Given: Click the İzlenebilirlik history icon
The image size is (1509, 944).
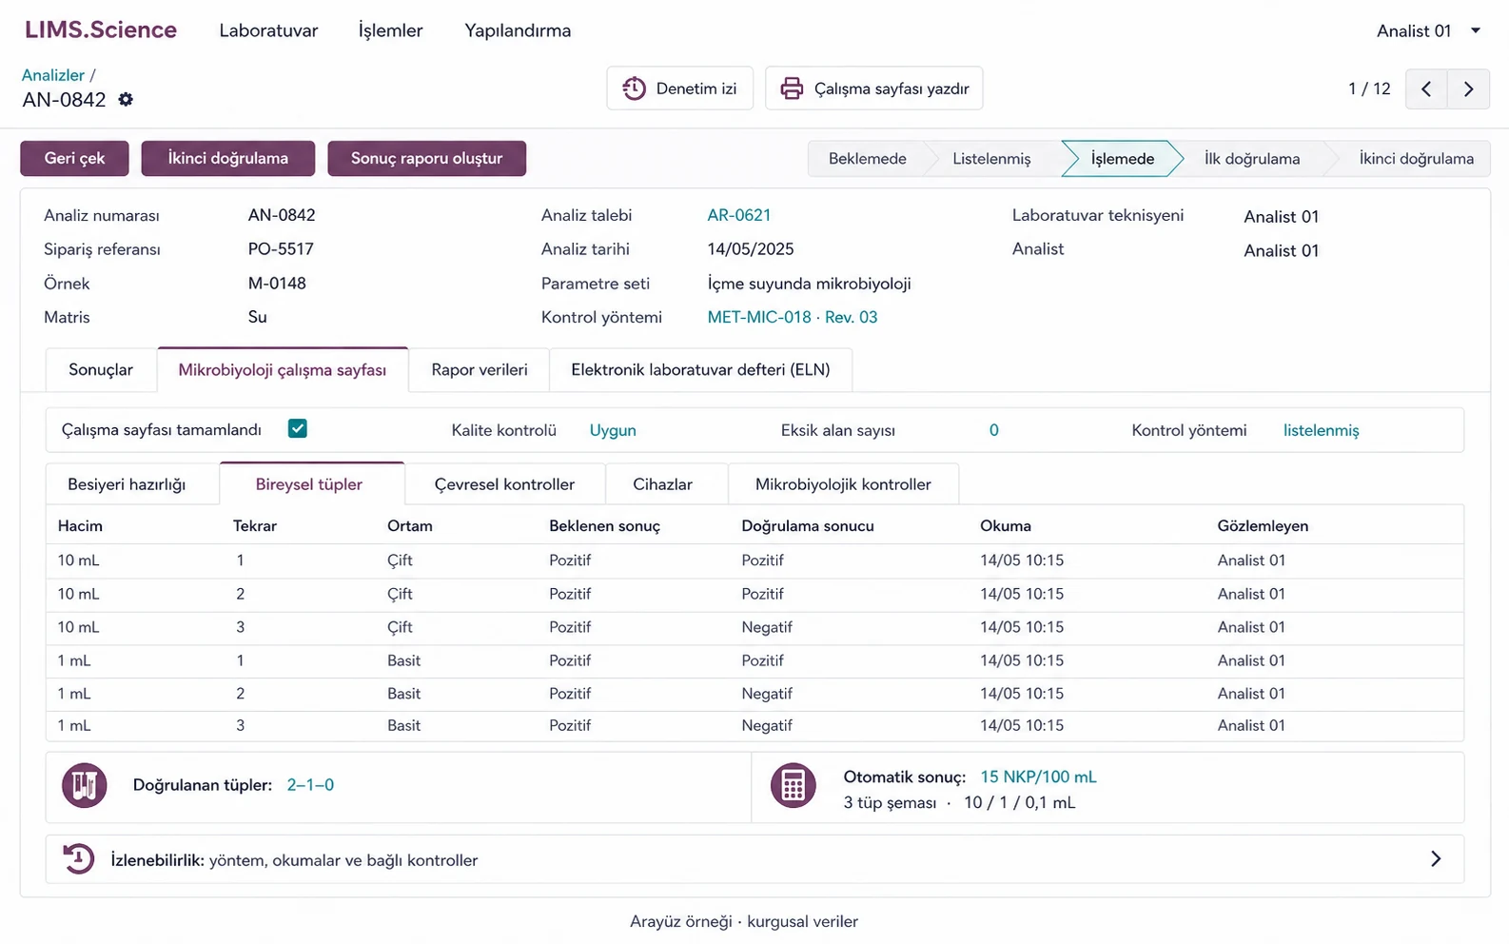Looking at the screenshot, I should click(x=79, y=859).
